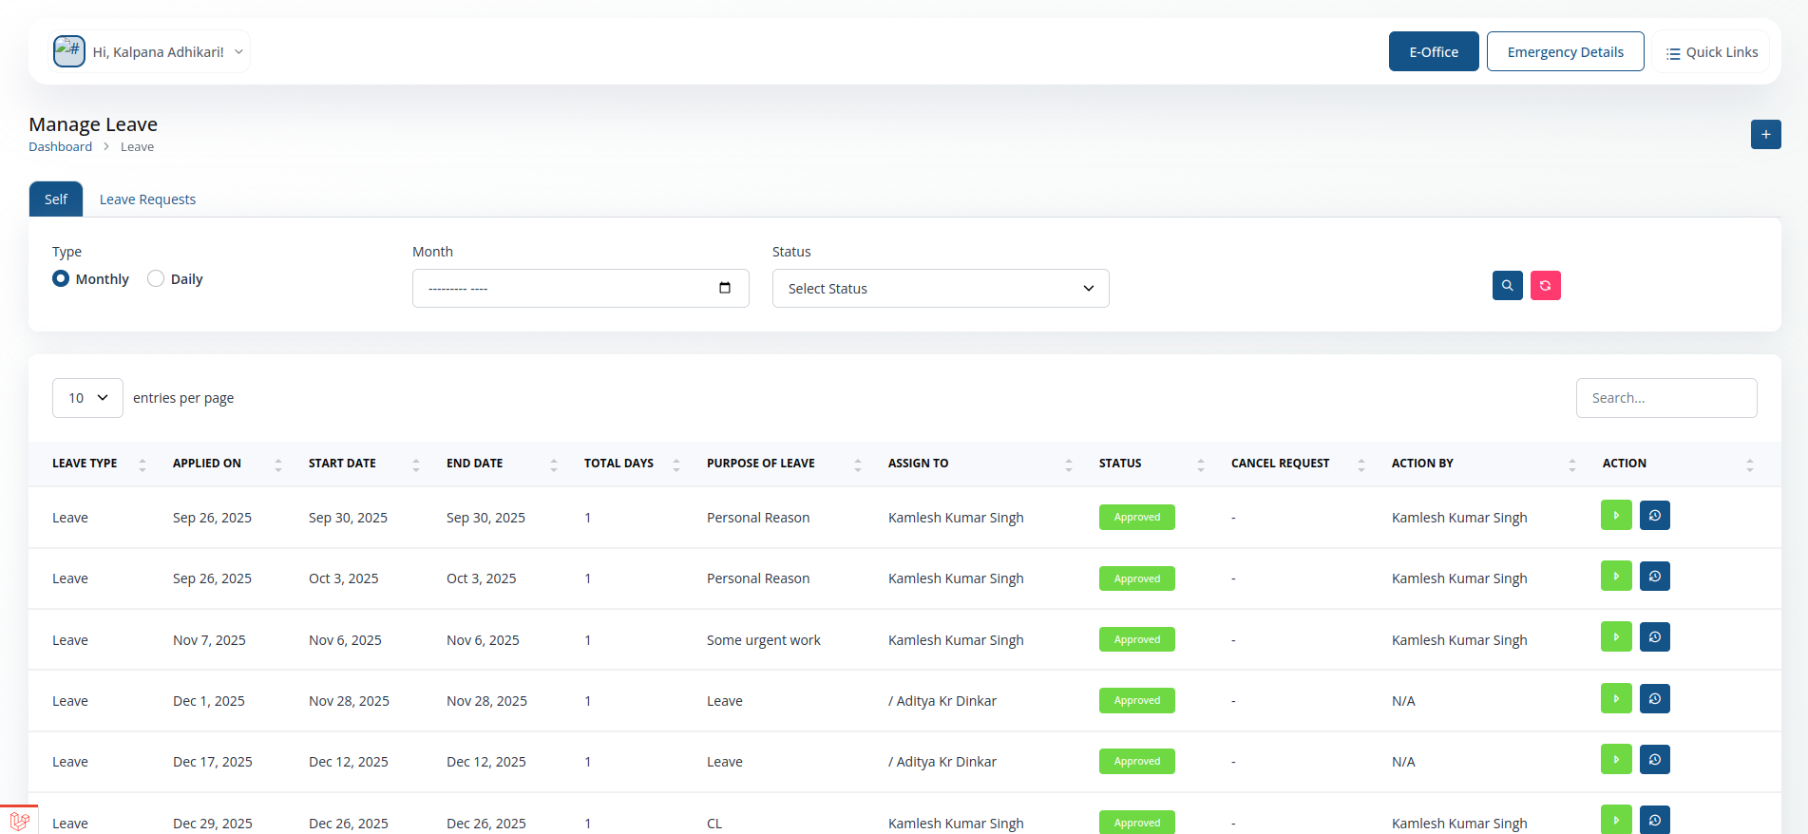Click blue history icon for Nov 6 leave
The height and width of the screenshot is (834, 1808).
(1655, 636)
